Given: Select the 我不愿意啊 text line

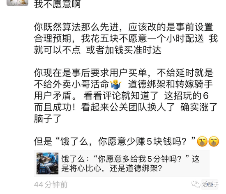Looking at the screenshot, I should pyautogui.click(x=57, y=4).
